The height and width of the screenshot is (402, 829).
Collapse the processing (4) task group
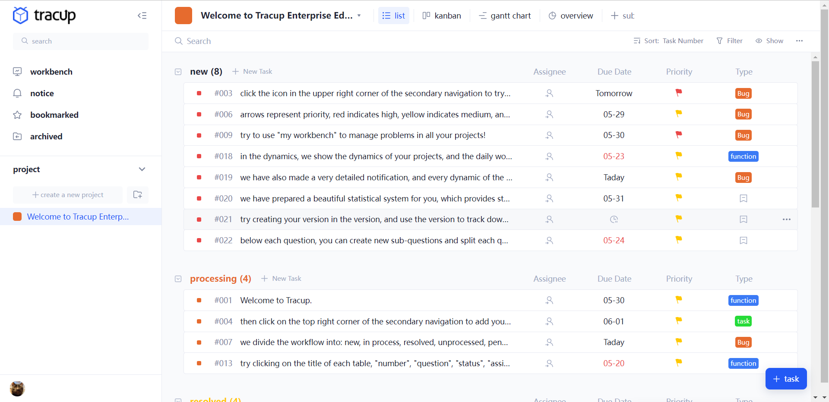click(178, 279)
